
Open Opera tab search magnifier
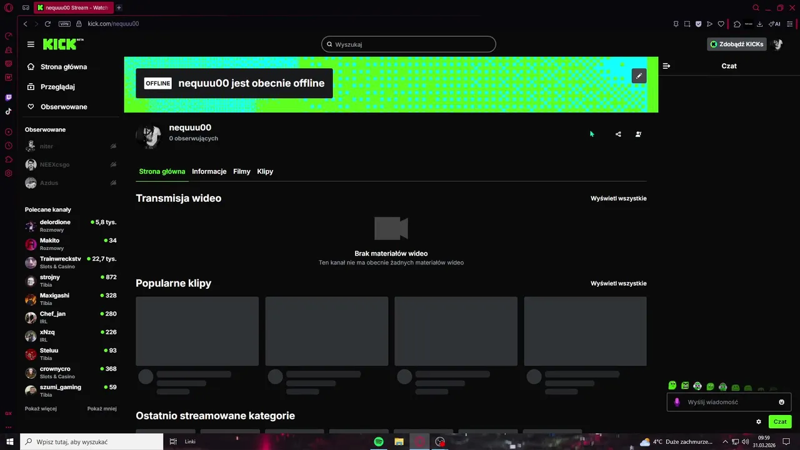[756, 7]
